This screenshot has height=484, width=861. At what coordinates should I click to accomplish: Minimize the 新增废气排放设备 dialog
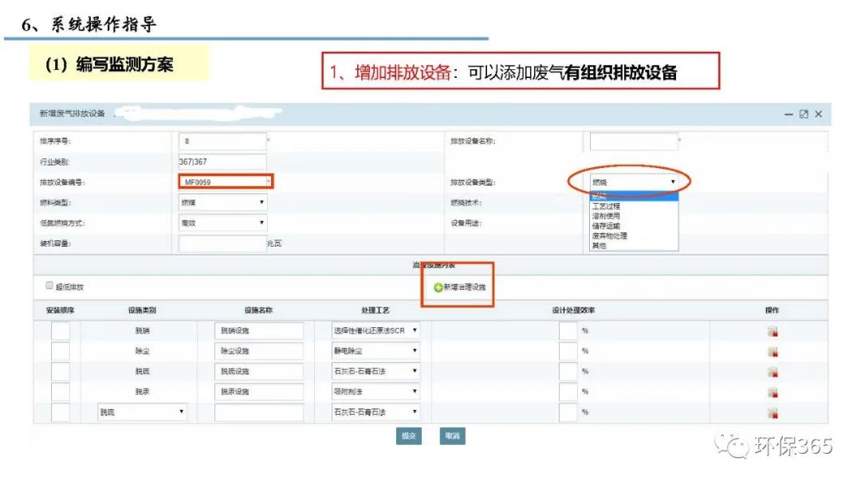coord(789,115)
